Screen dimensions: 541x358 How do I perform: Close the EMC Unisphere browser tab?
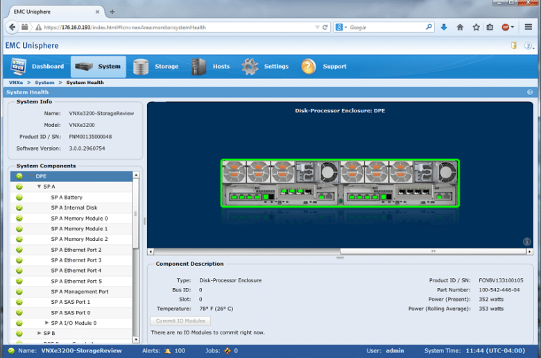(97, 12)
